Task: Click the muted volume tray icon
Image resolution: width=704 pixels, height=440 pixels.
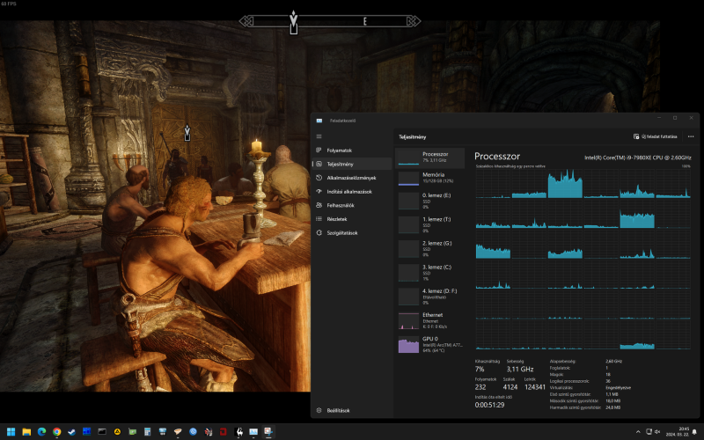Action: click(657, 432)
